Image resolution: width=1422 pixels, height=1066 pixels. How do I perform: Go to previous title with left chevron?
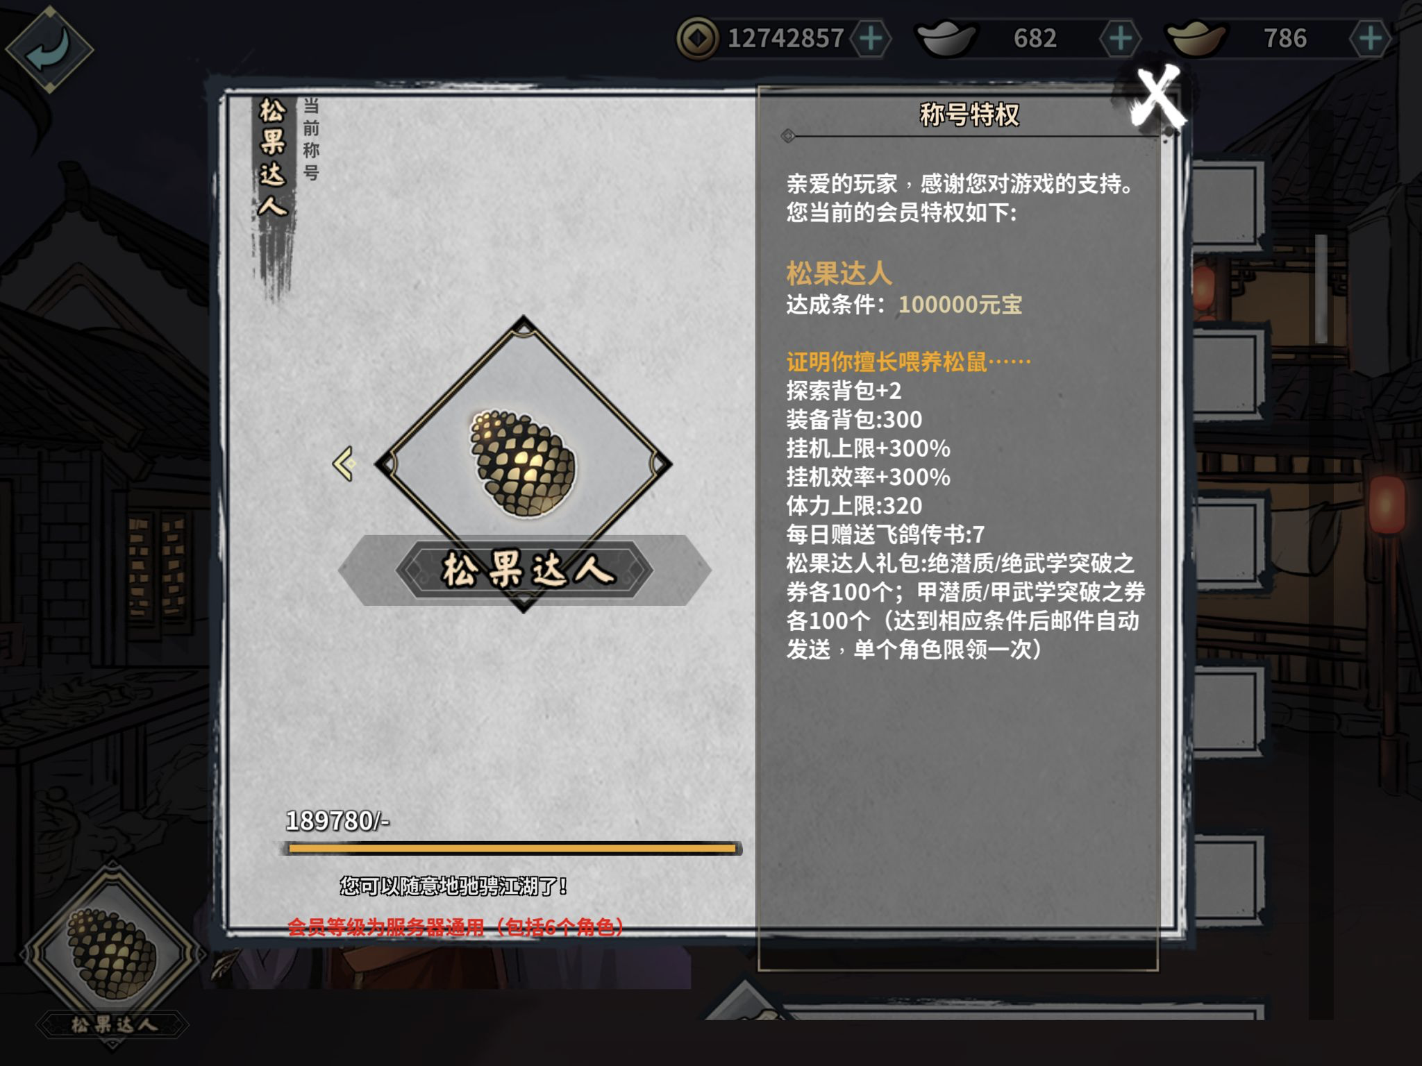click(x=344, y=464)
